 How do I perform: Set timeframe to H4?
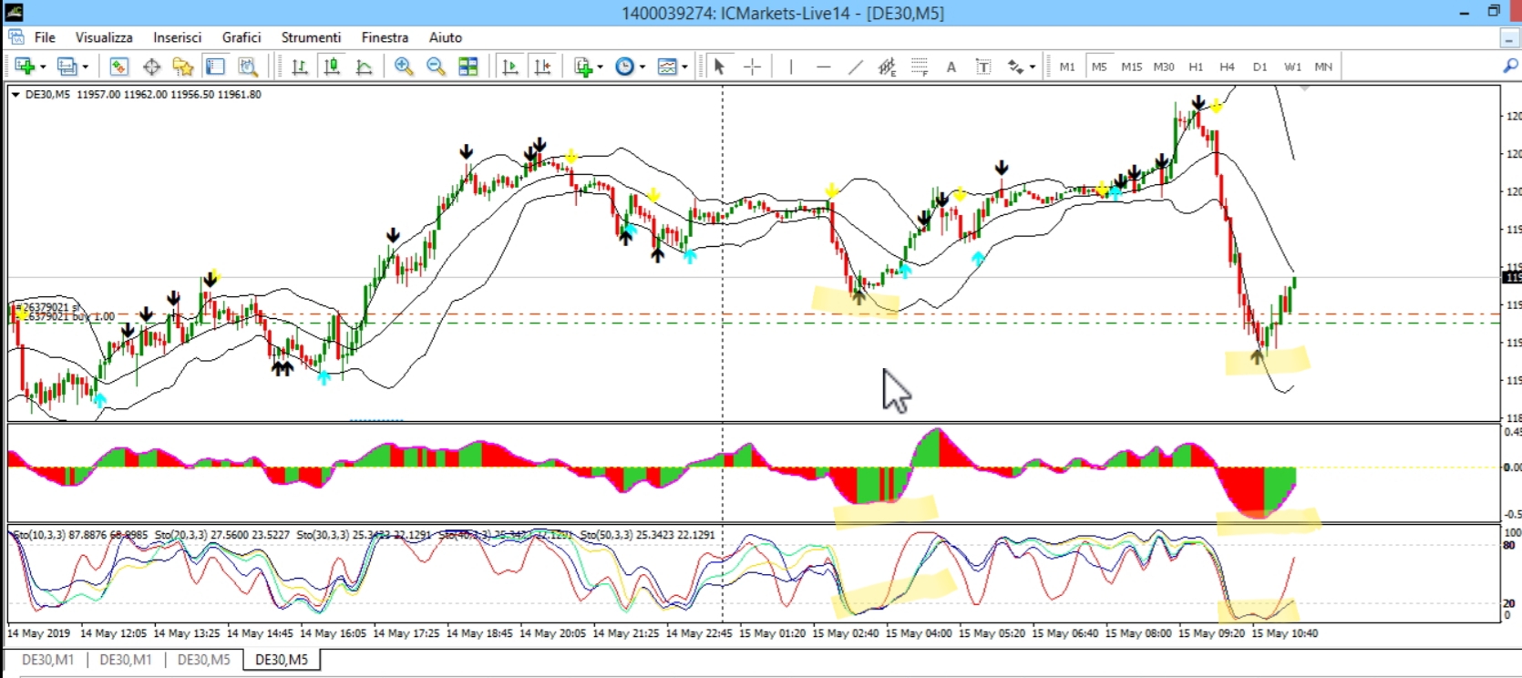tap(1228, 67)
